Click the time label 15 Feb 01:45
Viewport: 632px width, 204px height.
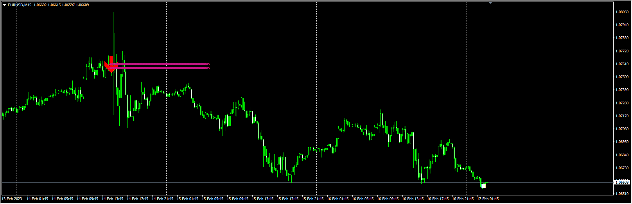188,199
